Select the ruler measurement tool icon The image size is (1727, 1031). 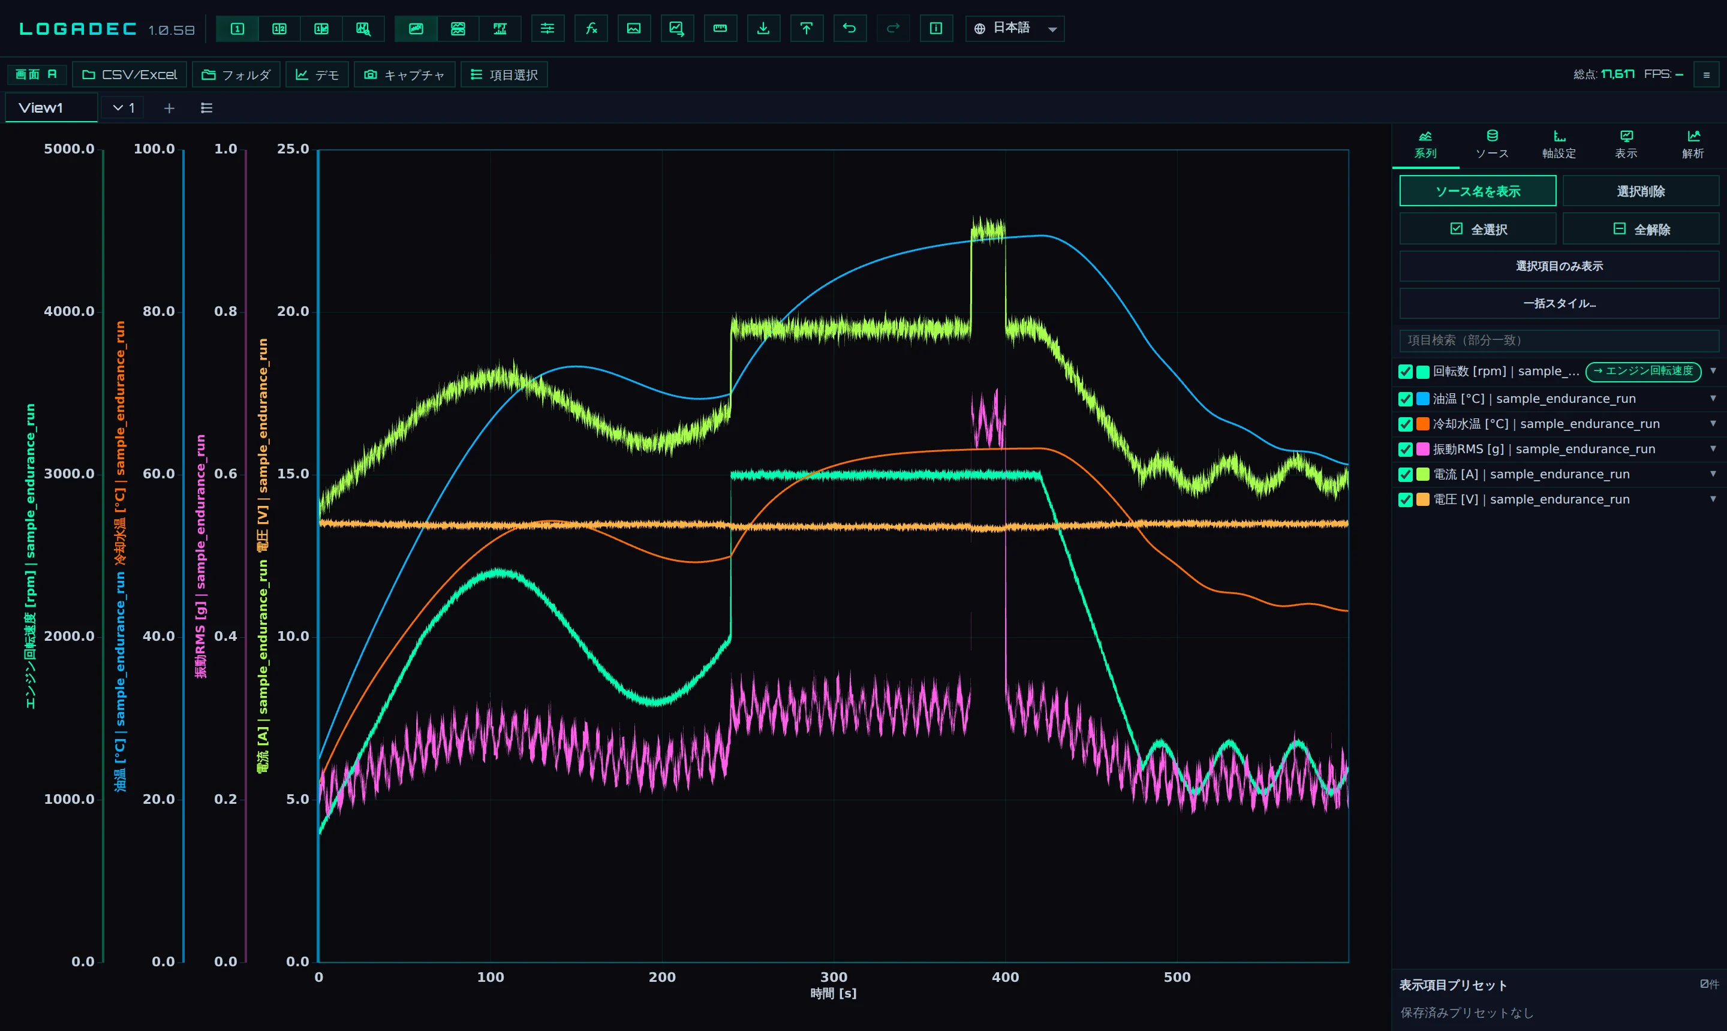click(720, 29)
